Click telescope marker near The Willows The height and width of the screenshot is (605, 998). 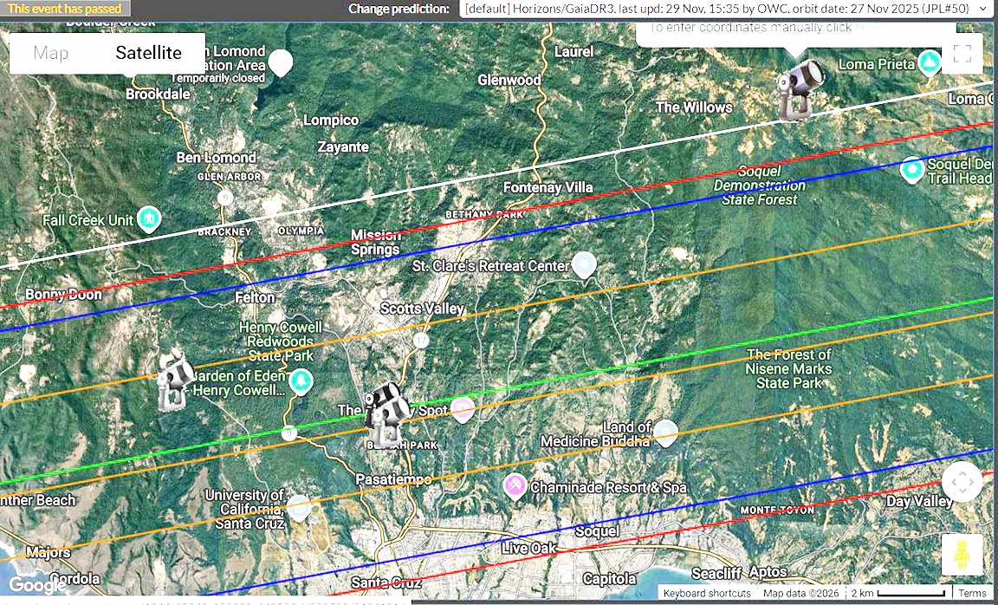click(795, 90)
